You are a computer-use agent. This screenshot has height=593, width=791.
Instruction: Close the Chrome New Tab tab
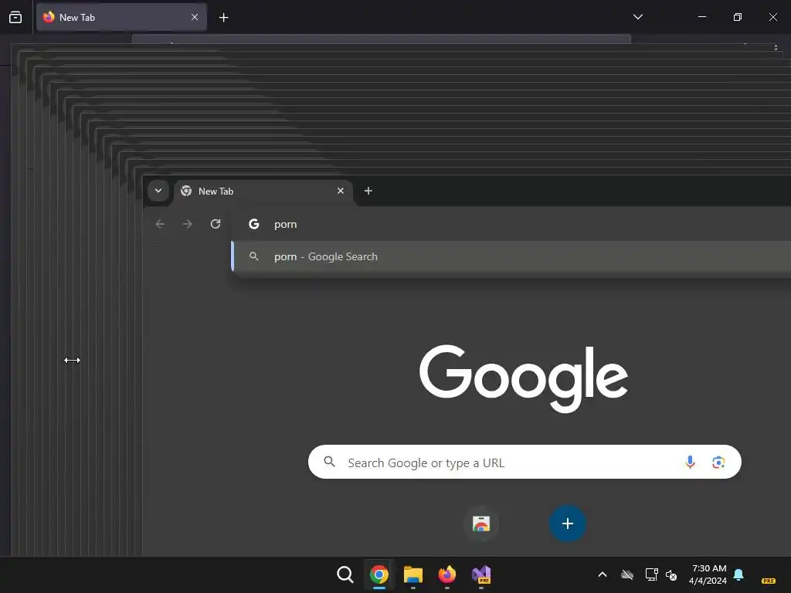click(x=341, y=191)
